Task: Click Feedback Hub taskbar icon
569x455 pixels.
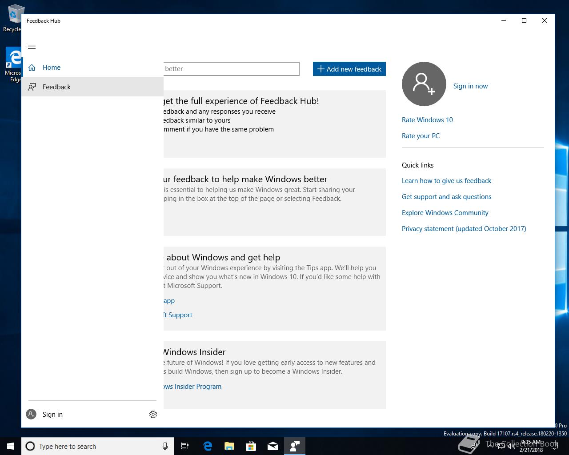Action: [x=294, y=446]
